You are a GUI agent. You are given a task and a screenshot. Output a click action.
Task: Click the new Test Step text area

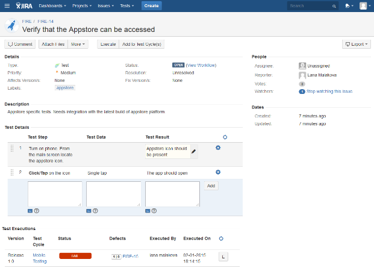[x=55, y=194]
